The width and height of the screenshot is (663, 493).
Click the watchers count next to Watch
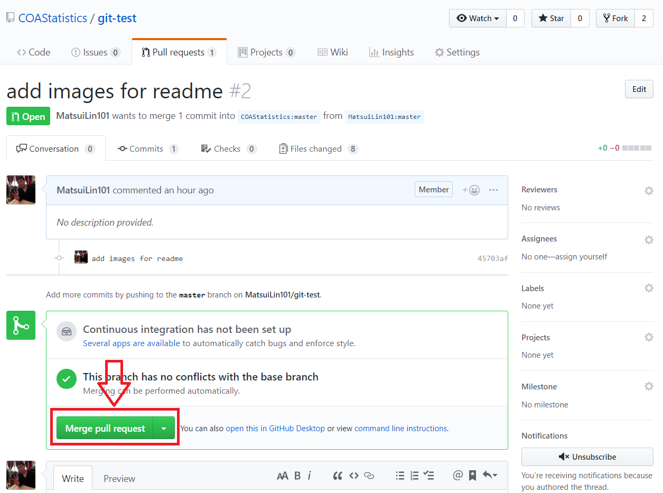point(515,18)
